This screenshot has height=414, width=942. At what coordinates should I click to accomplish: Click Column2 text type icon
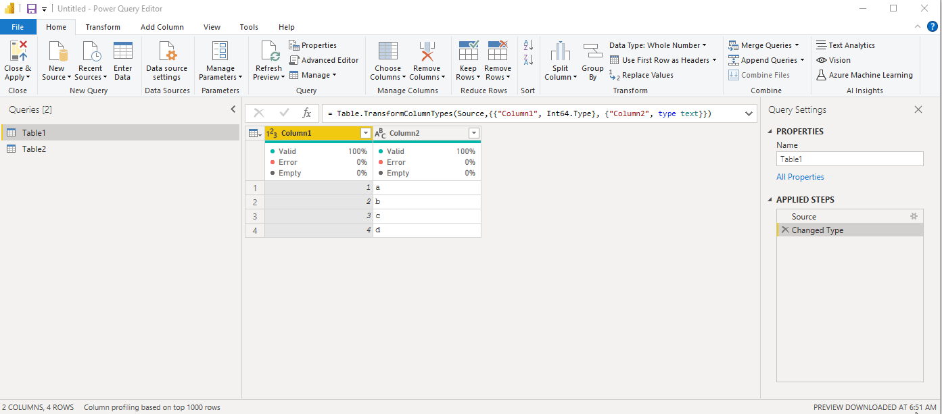[380, 133]
